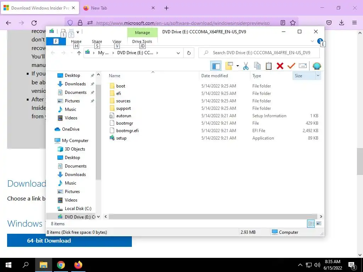Bookmark this page with the star icon
Viewport: 363px width, 272px height.
coord(292,23)
